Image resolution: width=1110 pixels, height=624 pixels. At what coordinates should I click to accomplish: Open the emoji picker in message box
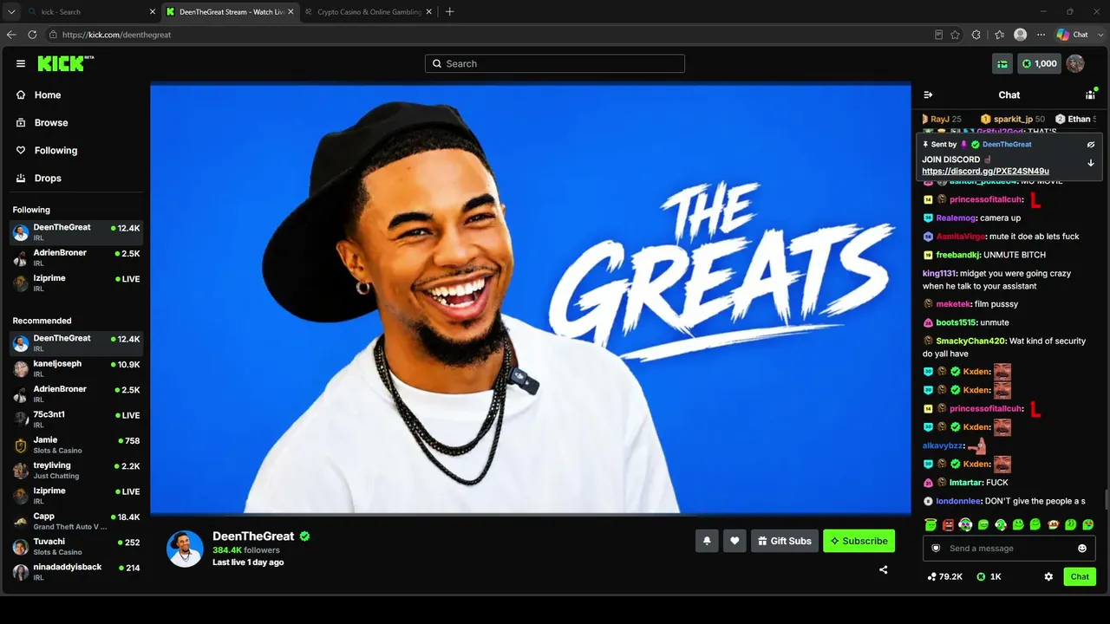tap(1081, 549)
